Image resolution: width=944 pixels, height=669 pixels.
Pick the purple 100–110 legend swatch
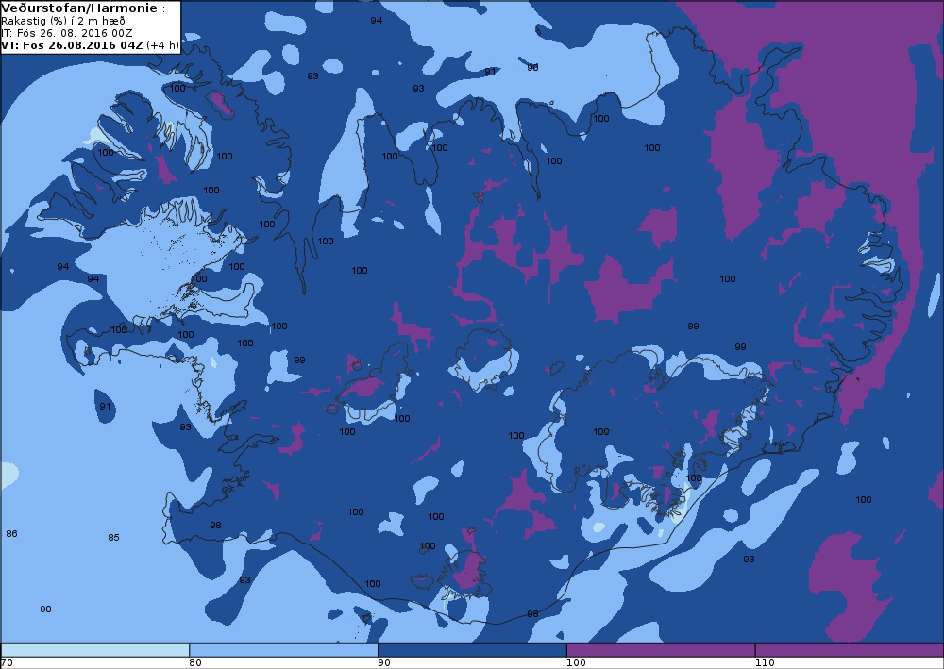661,650
